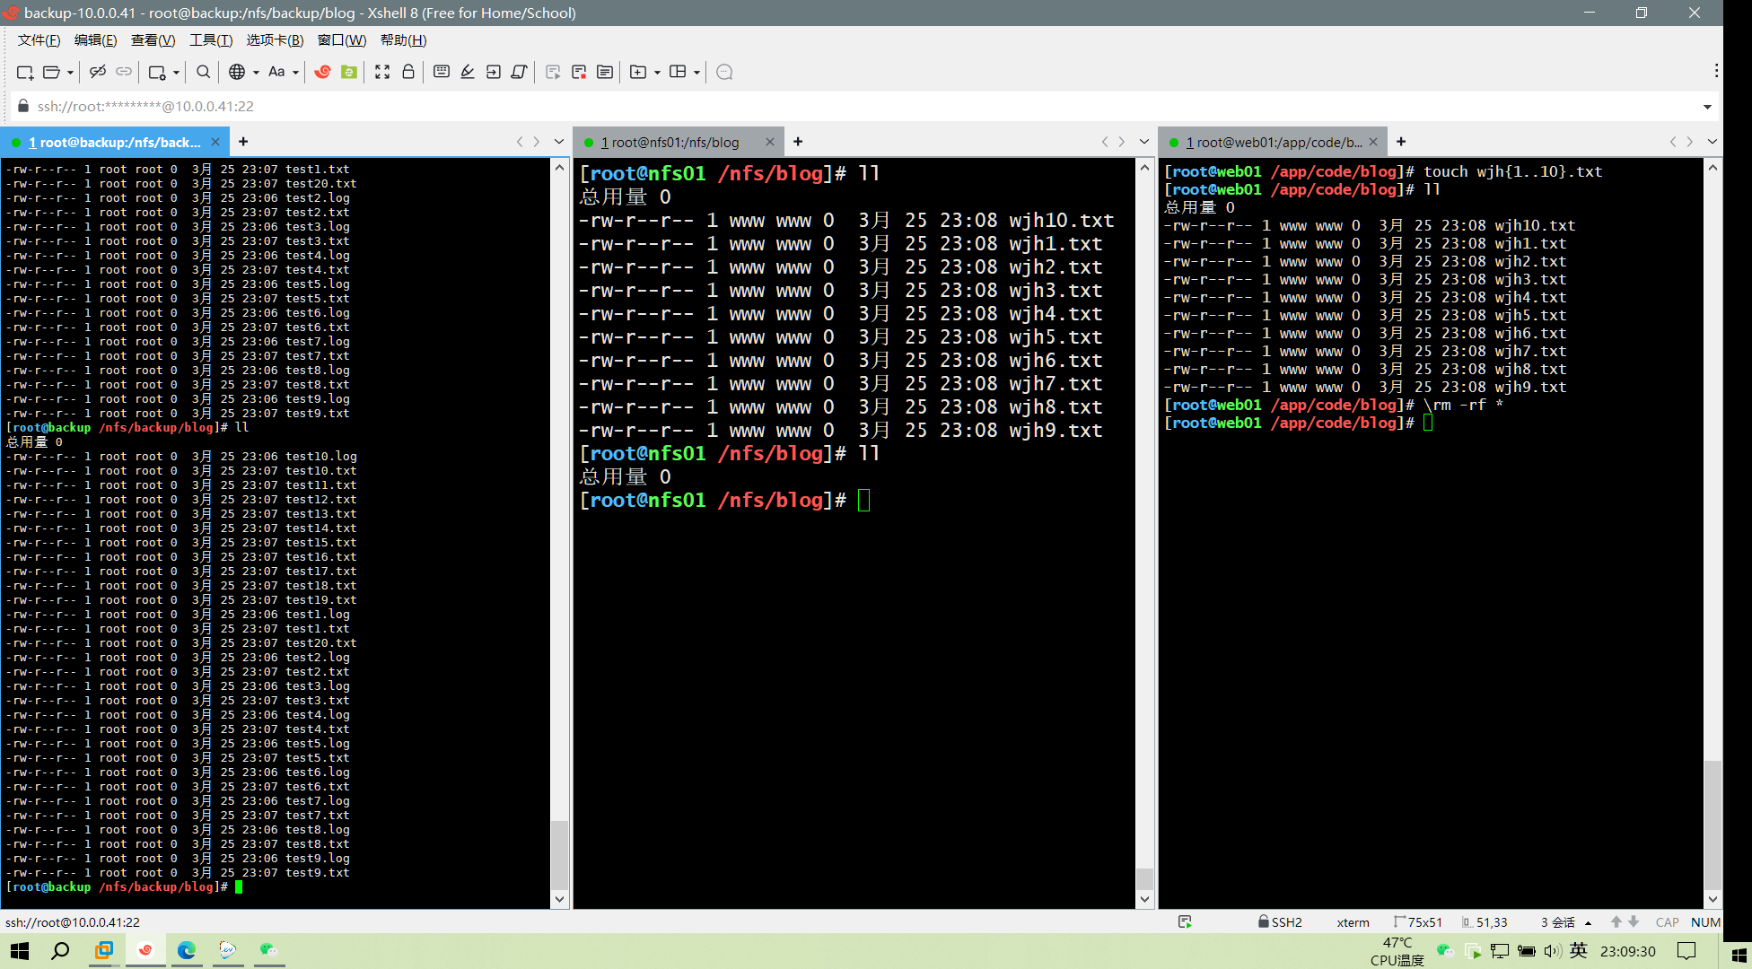The width and height of the screenshot is (1752, 969).
Task: Expand the font Aa dropdown arrow
Action: (x=295, y=73)
